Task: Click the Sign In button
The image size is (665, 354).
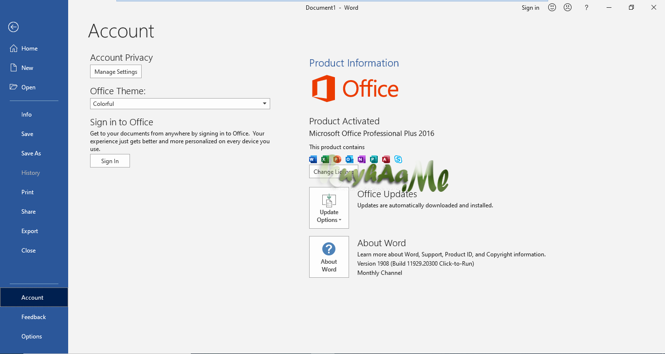Action: pos(110,161)
